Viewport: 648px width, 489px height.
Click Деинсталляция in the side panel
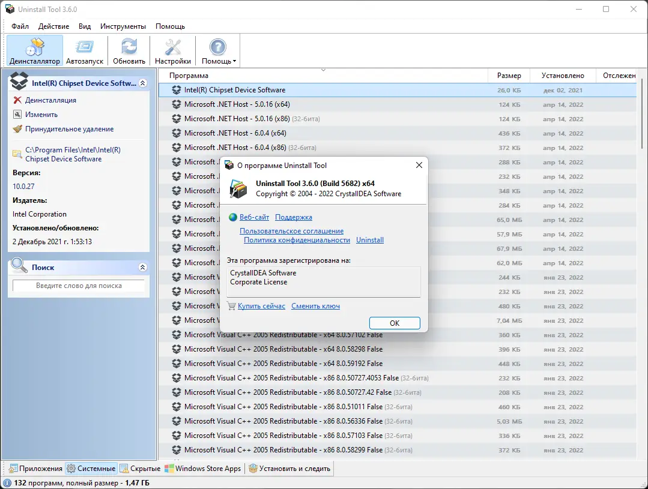click(x=50, y=100)
